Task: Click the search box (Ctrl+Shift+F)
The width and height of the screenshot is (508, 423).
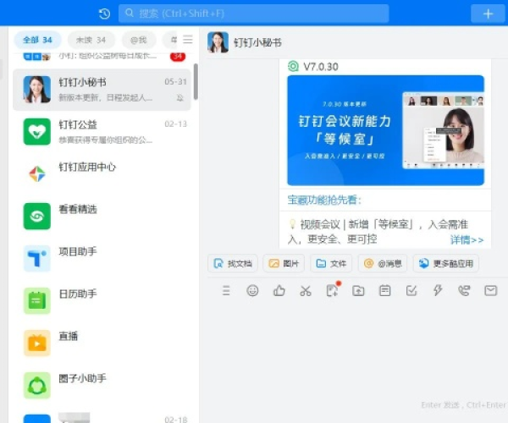Action: point(254,14)
